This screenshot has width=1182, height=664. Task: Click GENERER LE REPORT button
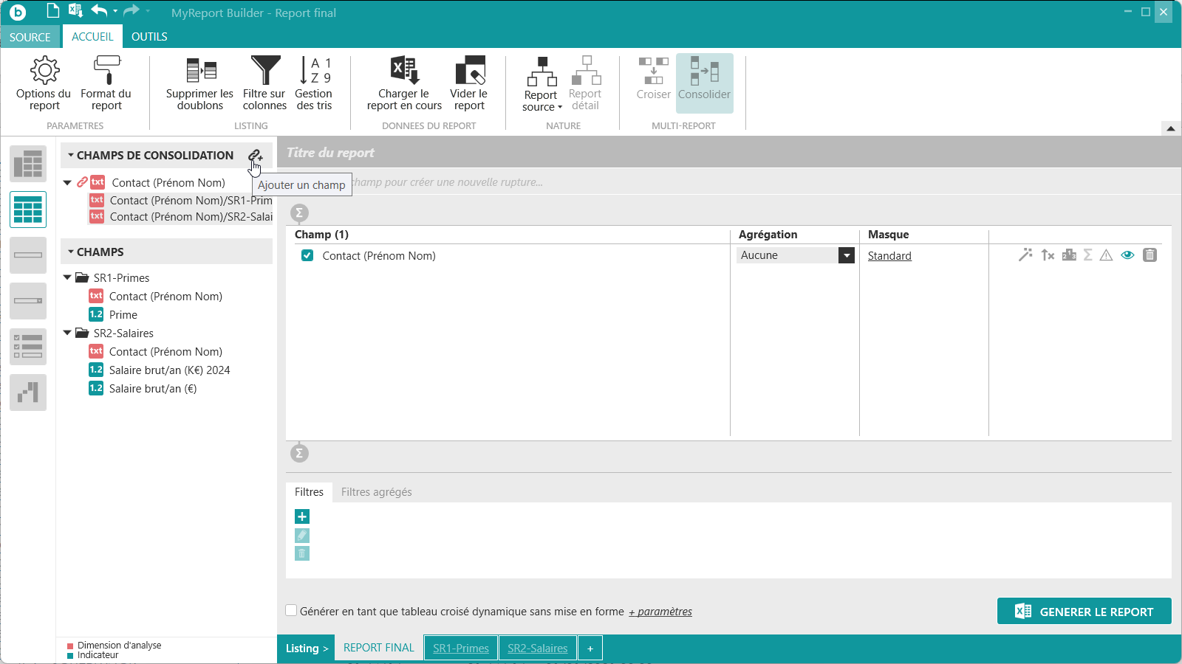[x=1084, y=612]
